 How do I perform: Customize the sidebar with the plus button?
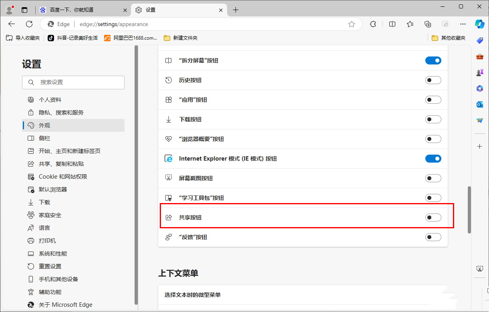479,146
